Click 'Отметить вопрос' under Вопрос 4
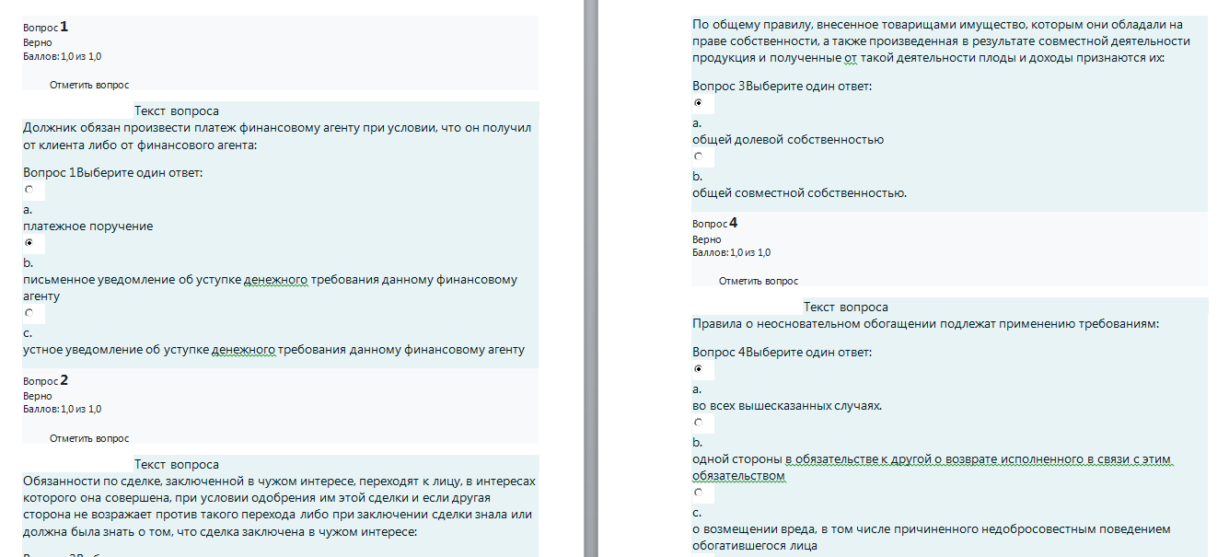The height and width of the screenshot is (557, 1229). click(759, 281)
